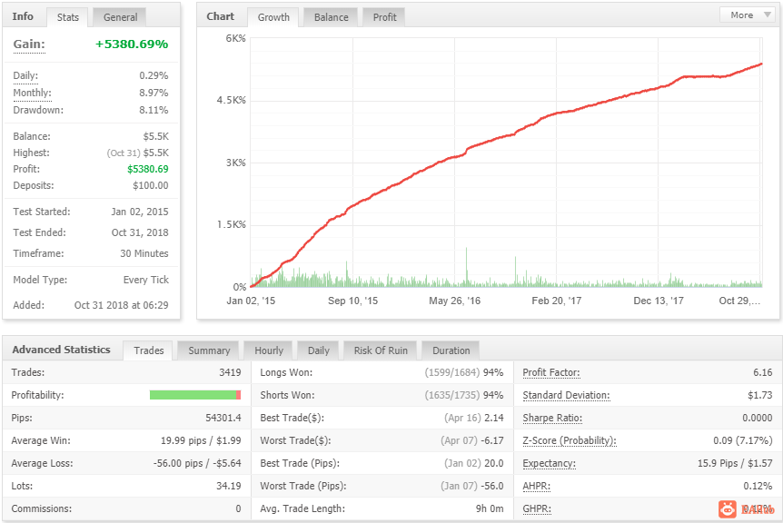Open the Duration statistics tab
Image resolution: width=783 pixels, height=523 pixels.
[451, 350]
